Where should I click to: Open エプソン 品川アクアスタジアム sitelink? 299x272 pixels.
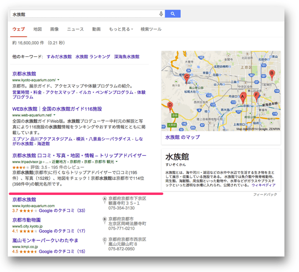42,139
